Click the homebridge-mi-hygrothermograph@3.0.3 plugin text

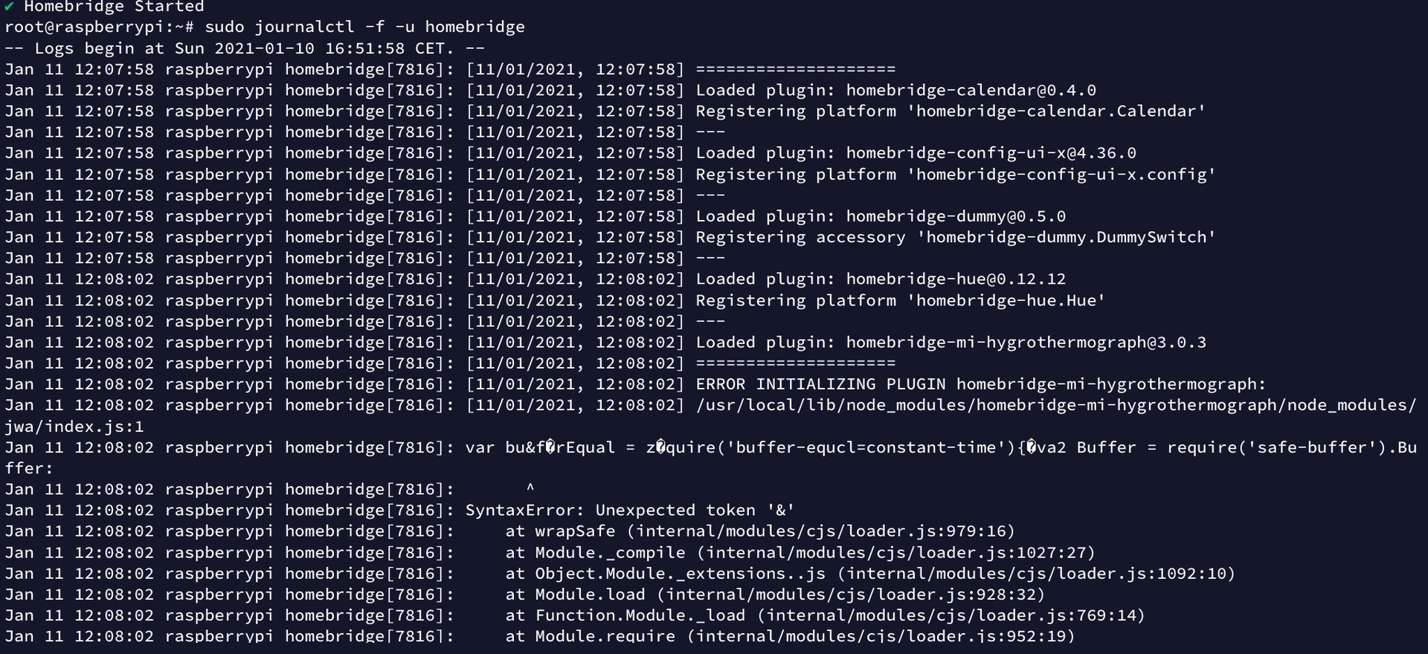(1026, 343)
